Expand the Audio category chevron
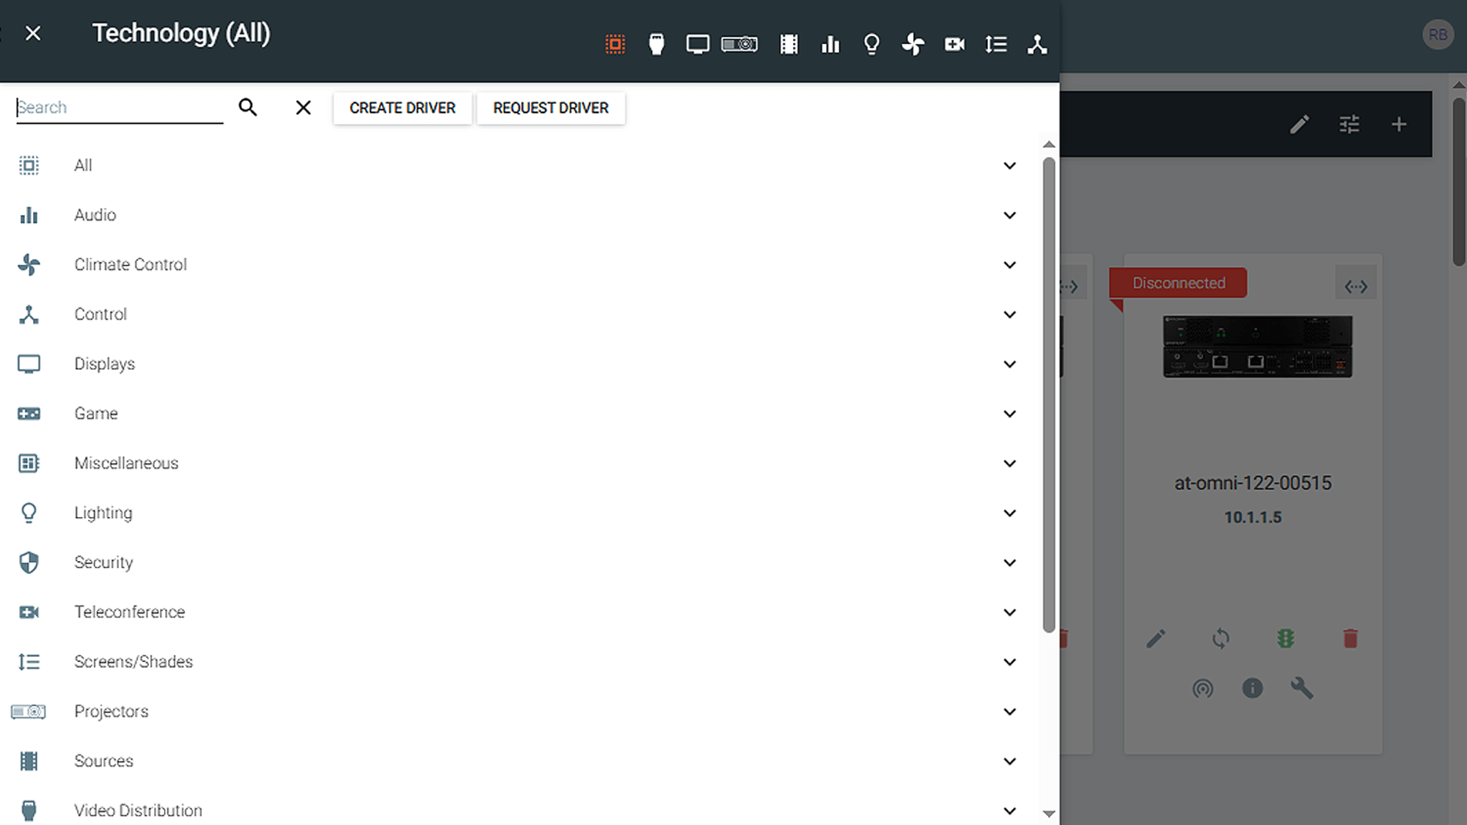1467x825 pixels. (x=1009, y=216)
